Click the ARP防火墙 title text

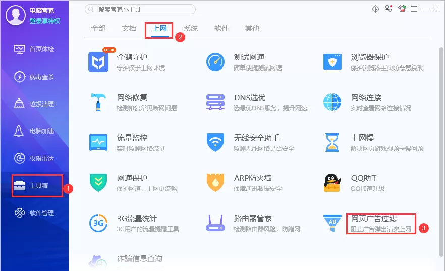[x=253, y=178]
